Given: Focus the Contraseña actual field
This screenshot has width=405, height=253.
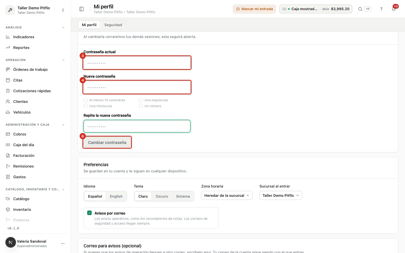Looking at the screenshot, I should tap(137, 63).
